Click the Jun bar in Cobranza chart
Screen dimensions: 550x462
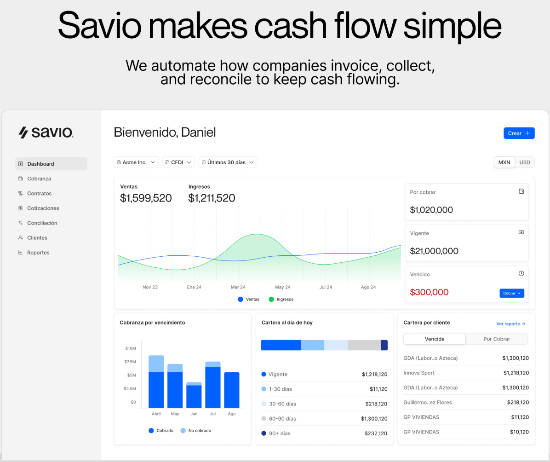[x=194, y=395]
